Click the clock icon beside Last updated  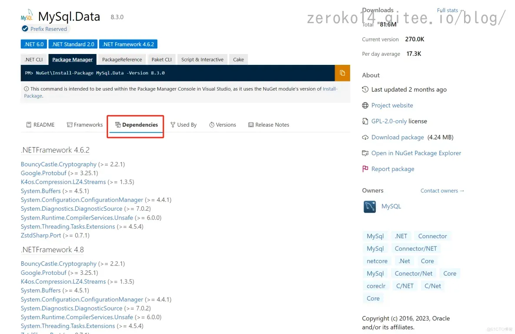coord(365,89)
